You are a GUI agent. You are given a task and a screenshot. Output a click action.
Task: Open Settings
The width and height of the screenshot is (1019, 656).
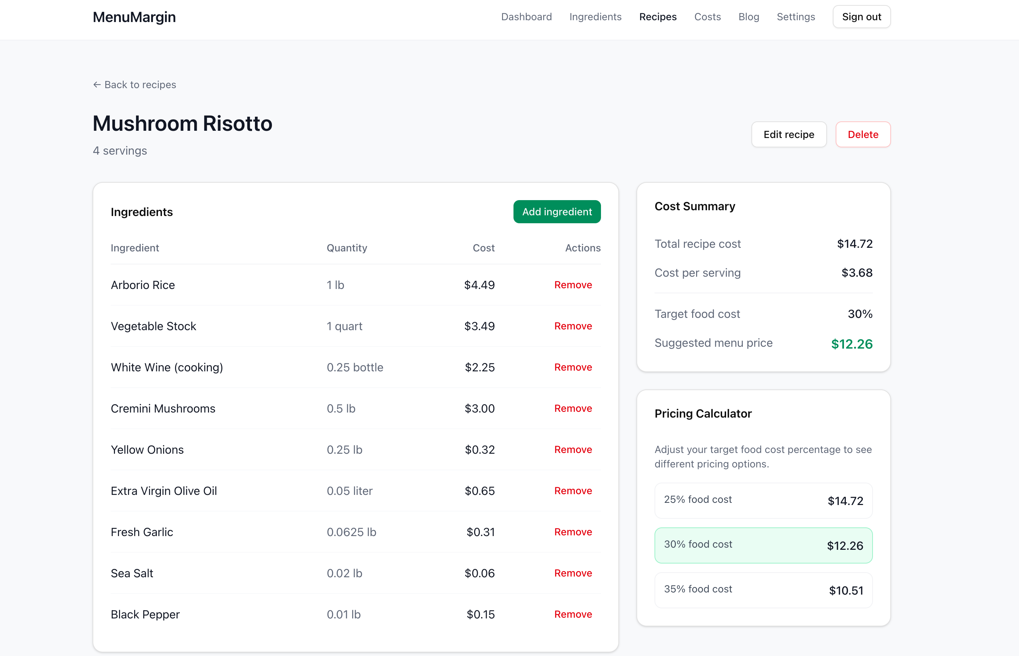click(x=796, y=17)
